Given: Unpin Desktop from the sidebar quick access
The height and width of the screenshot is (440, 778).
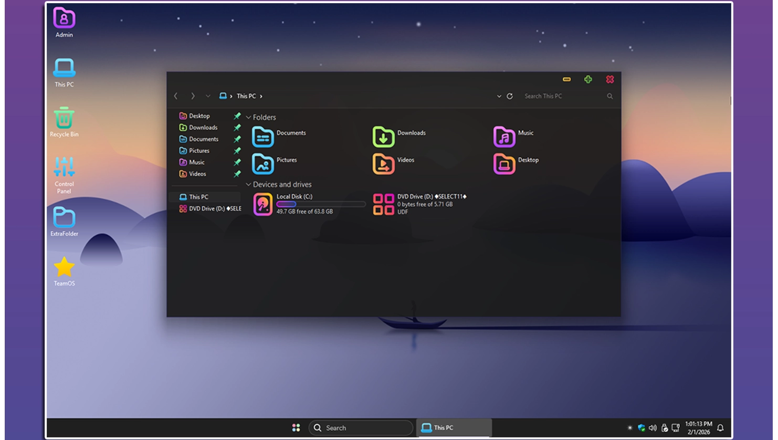Looking at the screenshot, I should click(237, 116).
